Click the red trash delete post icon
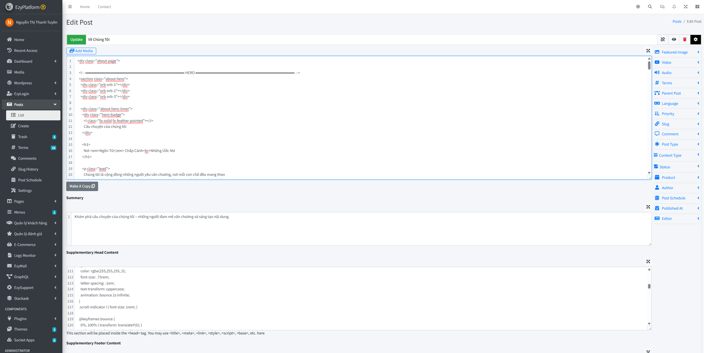The width and height of the screenshot is (704, 353). 685,39
